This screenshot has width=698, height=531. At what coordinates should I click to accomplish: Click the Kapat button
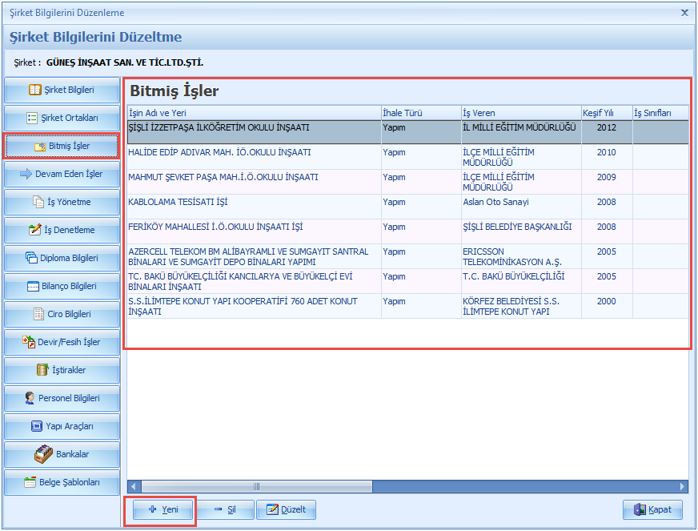coord(652,510)
